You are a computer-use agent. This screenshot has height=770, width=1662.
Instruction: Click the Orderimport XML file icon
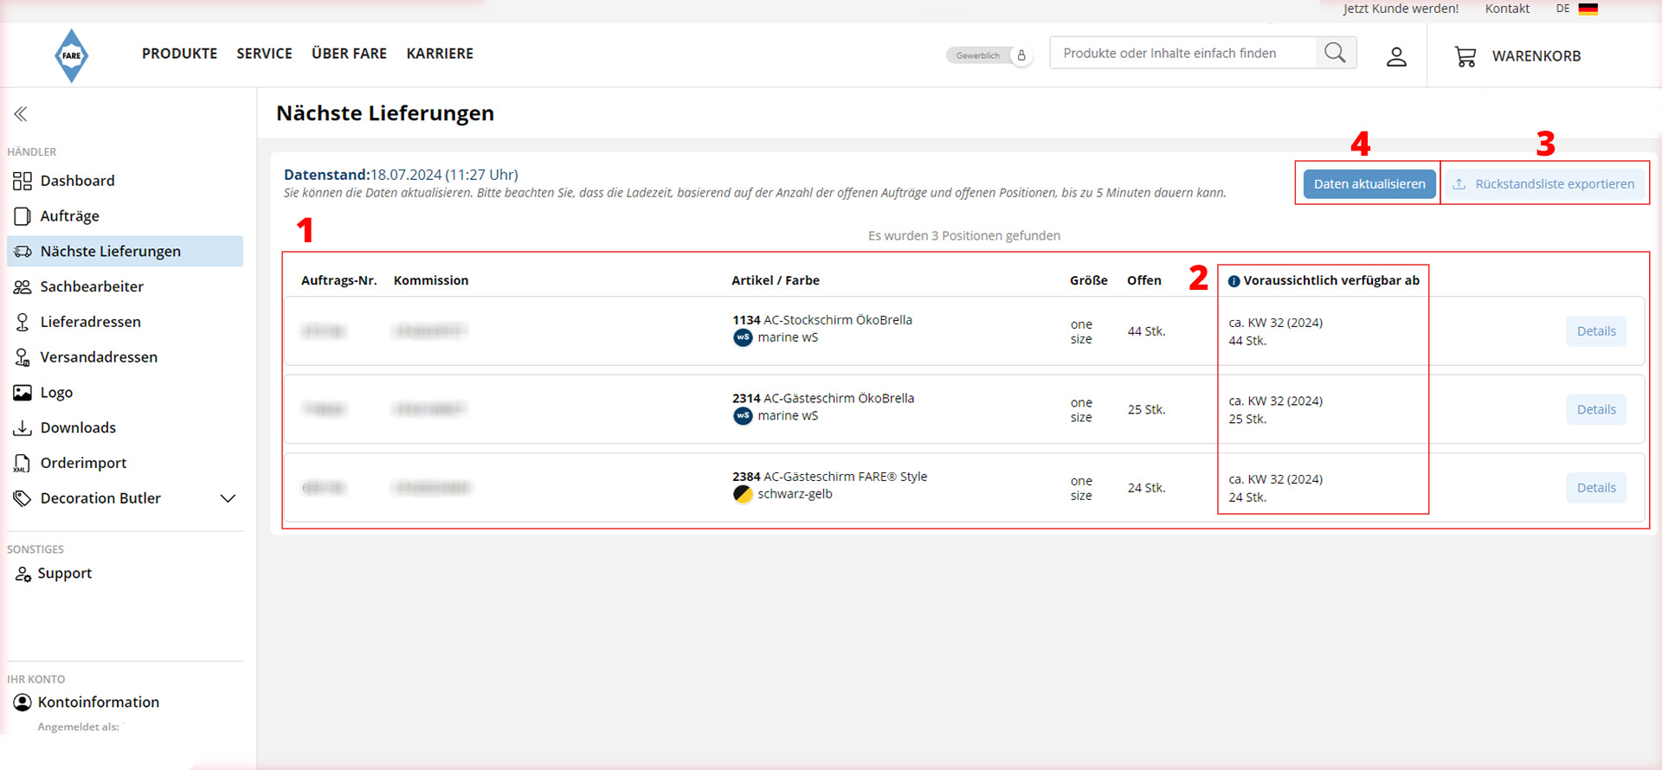click(22, 464)
